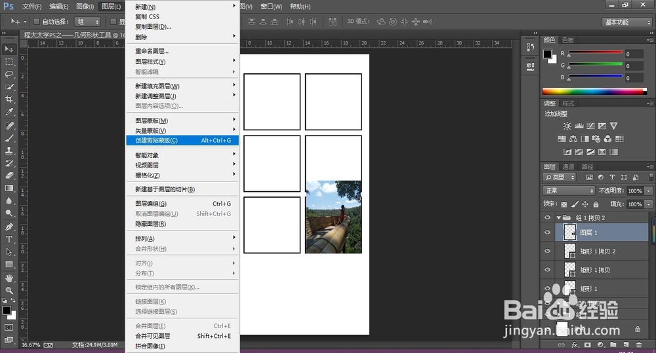Choose 图层编组(G) menu item
The height and width of the screenshot is (353, 656).
tap(182, 204)
